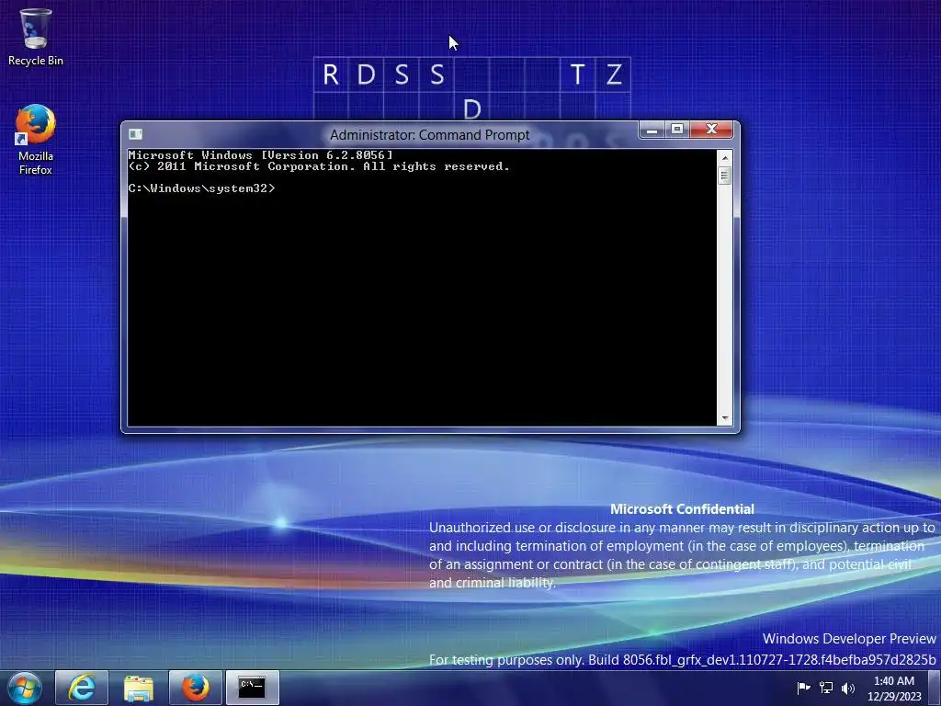Open the Recycle Bin desktop icon

coord(36,37)
